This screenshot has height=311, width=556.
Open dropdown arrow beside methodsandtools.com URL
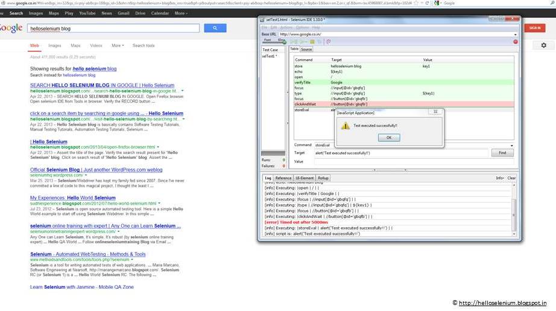132,260
